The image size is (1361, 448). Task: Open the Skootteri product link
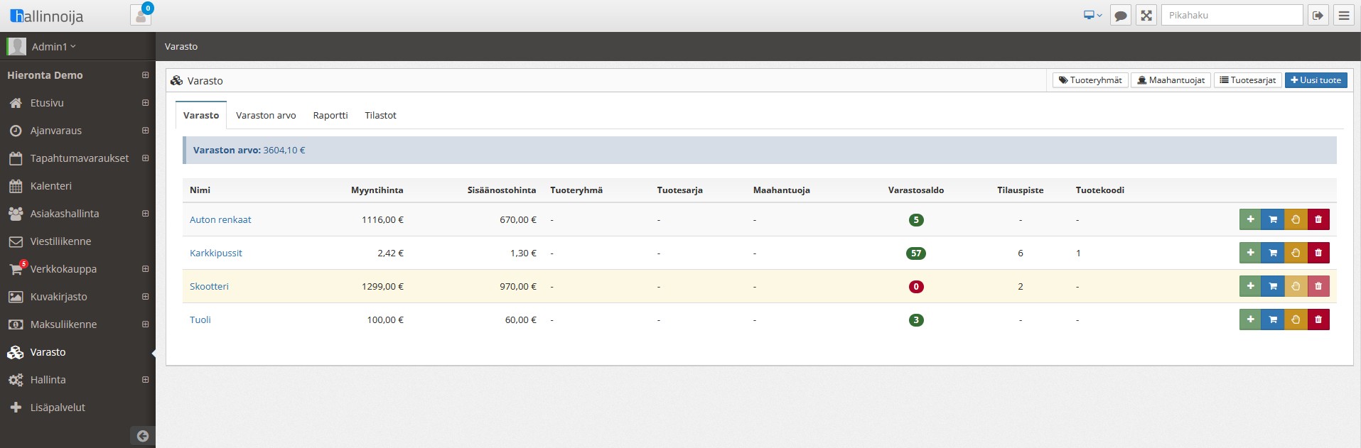(x=209, y=286)
